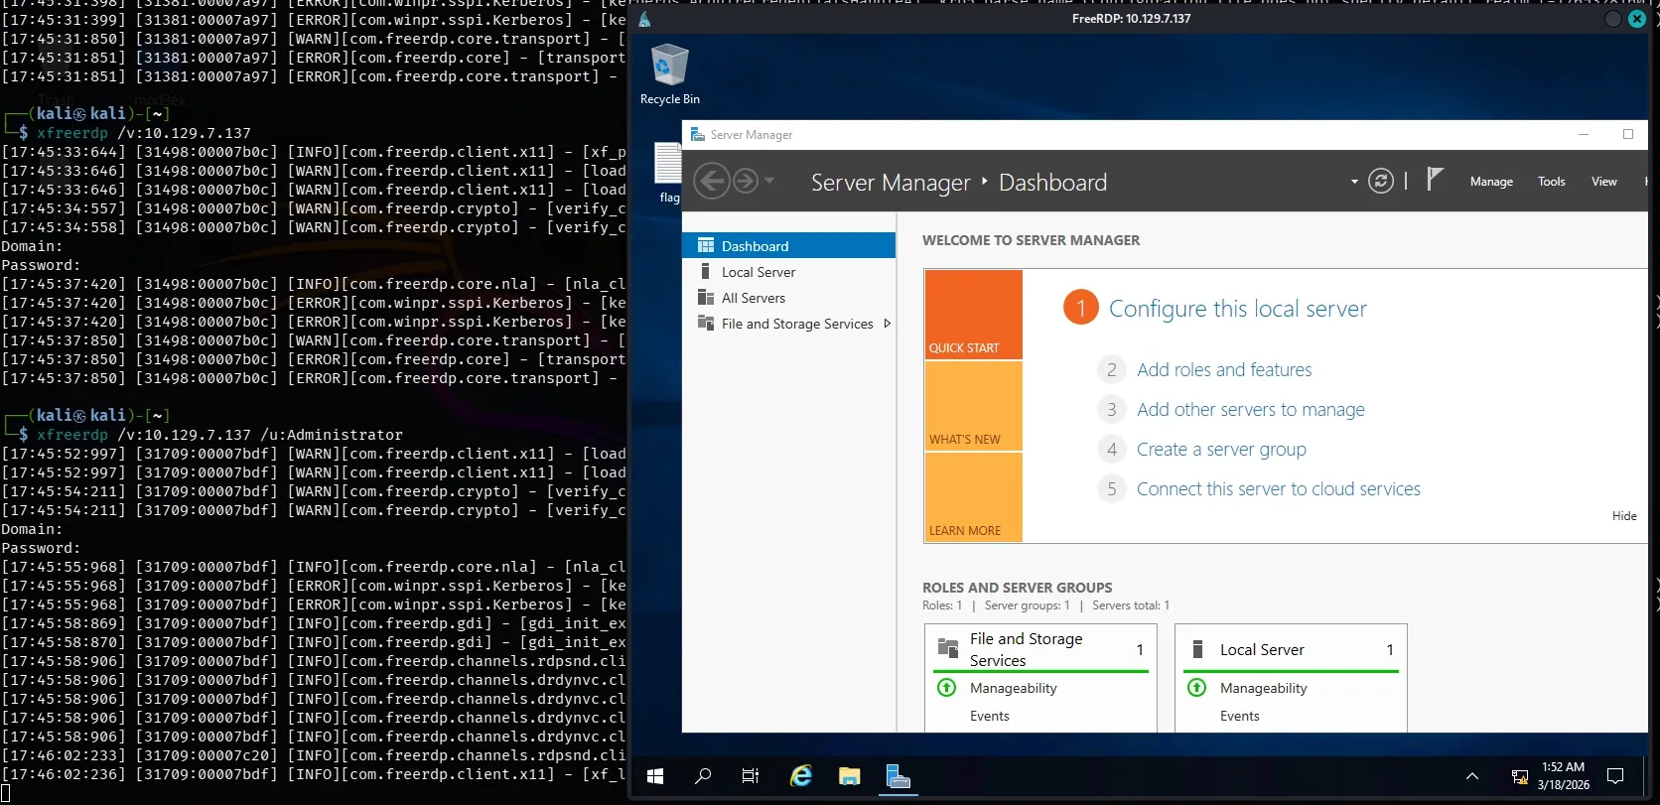This screenshot has width=1660, height=805.
Task: Click the Server Manager taskbar icon
Action: click(x=898, y=776)
